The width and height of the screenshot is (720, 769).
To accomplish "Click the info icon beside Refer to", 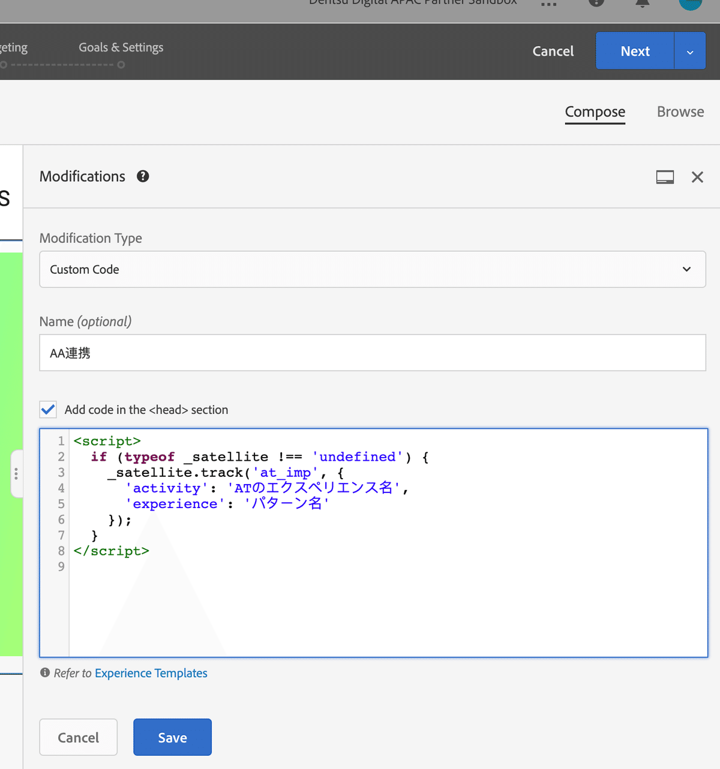I will [x=45, y=673].
